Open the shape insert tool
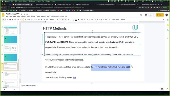The height and width of the screenshot is (96, 170). click(32, 19)
